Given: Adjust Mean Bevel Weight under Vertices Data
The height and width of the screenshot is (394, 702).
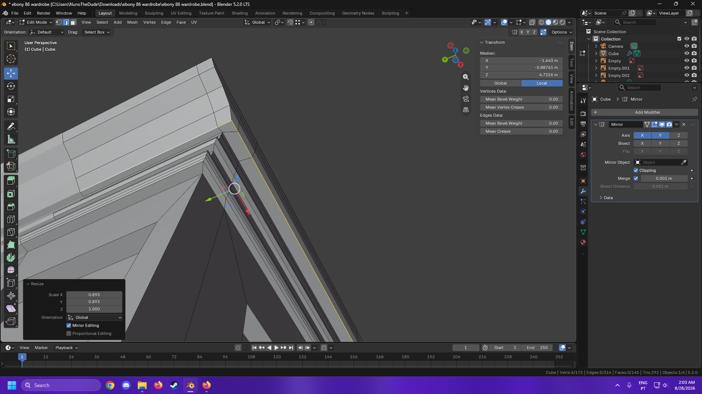Looking at the screenshot, I should [x=521, y=99].
